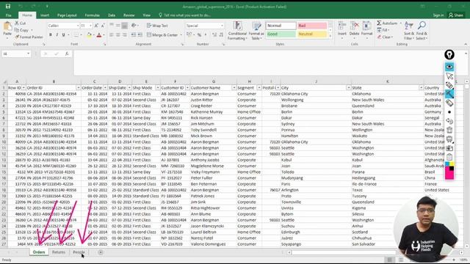Apply the Good cell style
470x264 pixels.
281,34
